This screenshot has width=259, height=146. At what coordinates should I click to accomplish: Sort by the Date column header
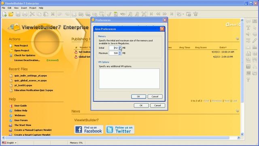(223, 47)
